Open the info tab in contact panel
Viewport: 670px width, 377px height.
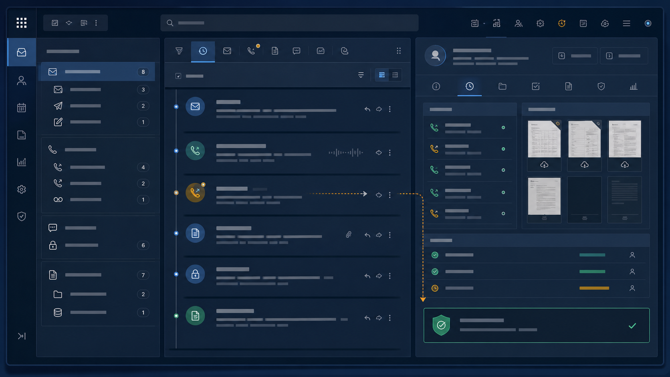[436, 86]
